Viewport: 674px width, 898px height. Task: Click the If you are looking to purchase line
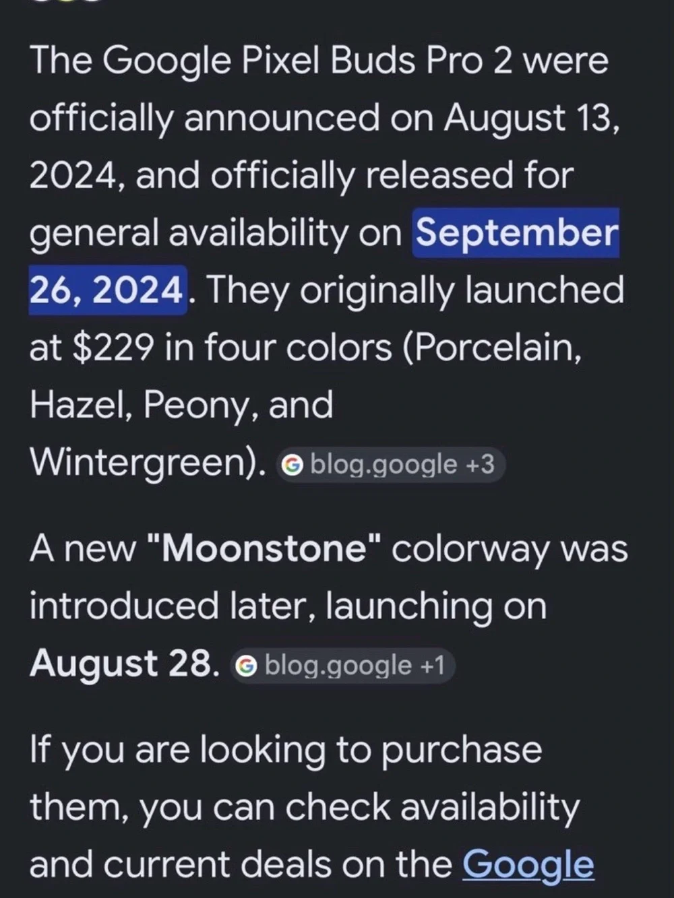286,750
